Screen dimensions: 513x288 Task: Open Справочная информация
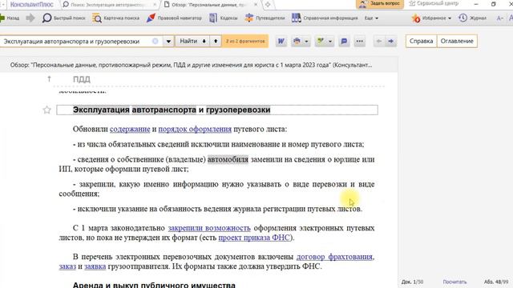click(x=325, y=18)
